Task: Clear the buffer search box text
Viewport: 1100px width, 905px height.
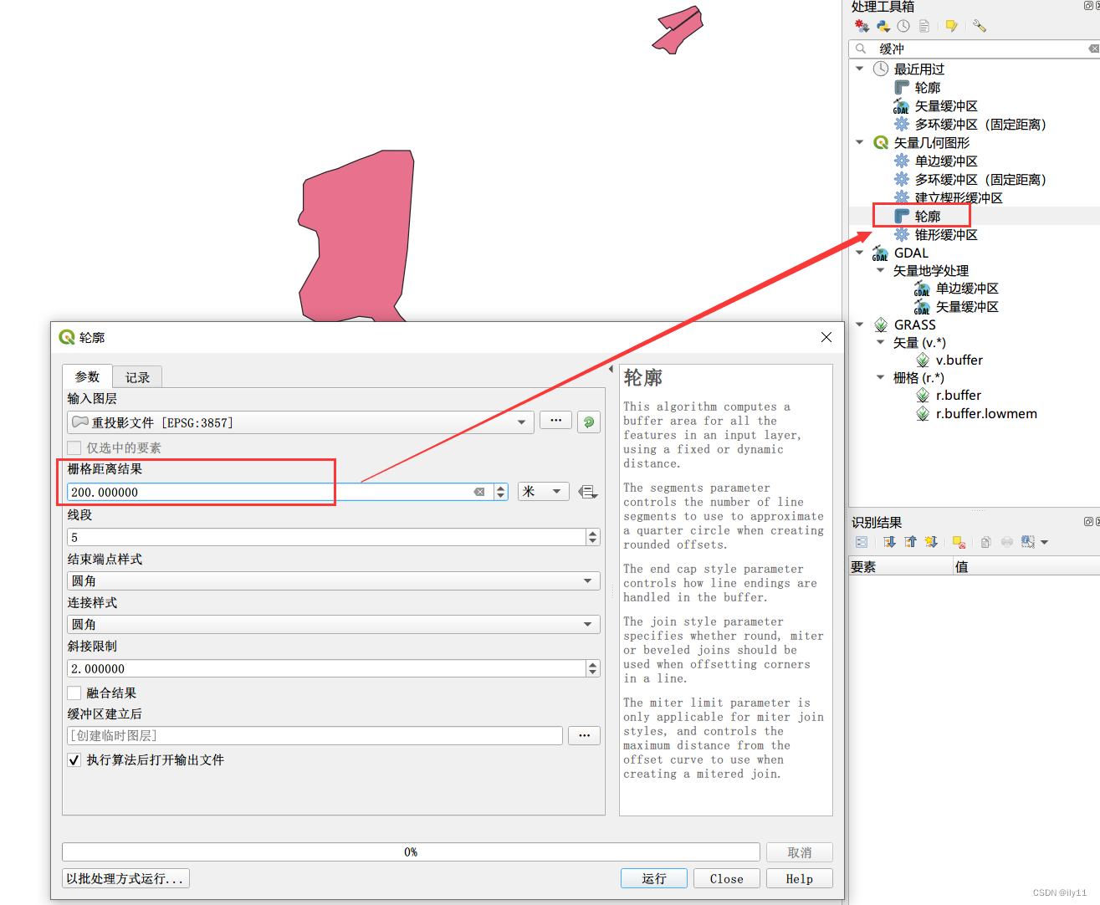Action: [x=1092, y=49]
